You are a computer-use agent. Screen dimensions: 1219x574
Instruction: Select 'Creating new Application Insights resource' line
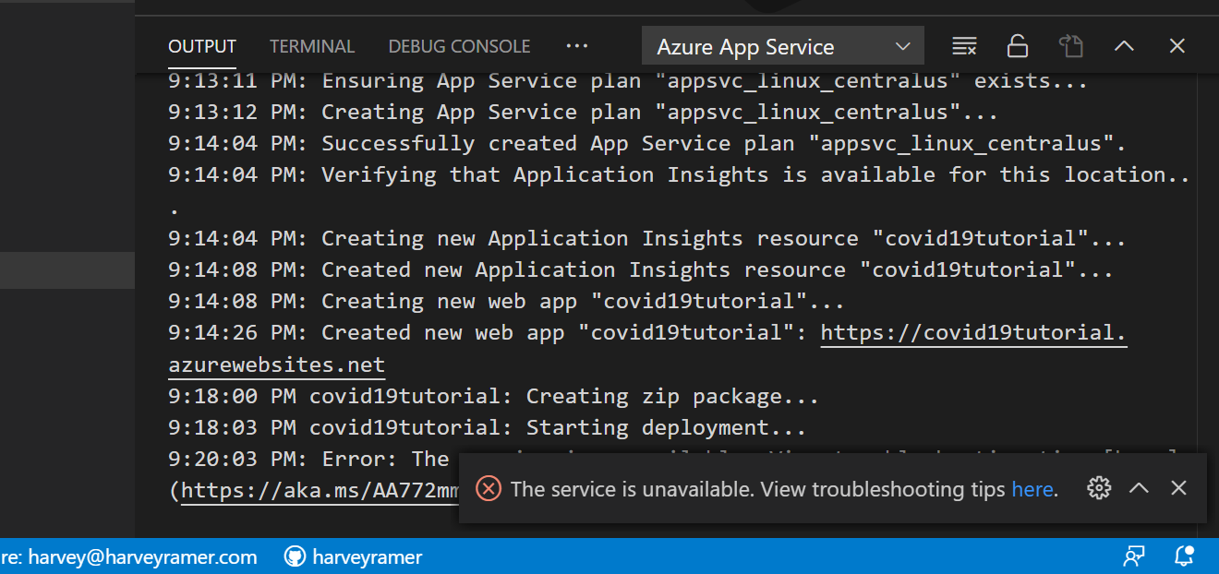(647, 238)
